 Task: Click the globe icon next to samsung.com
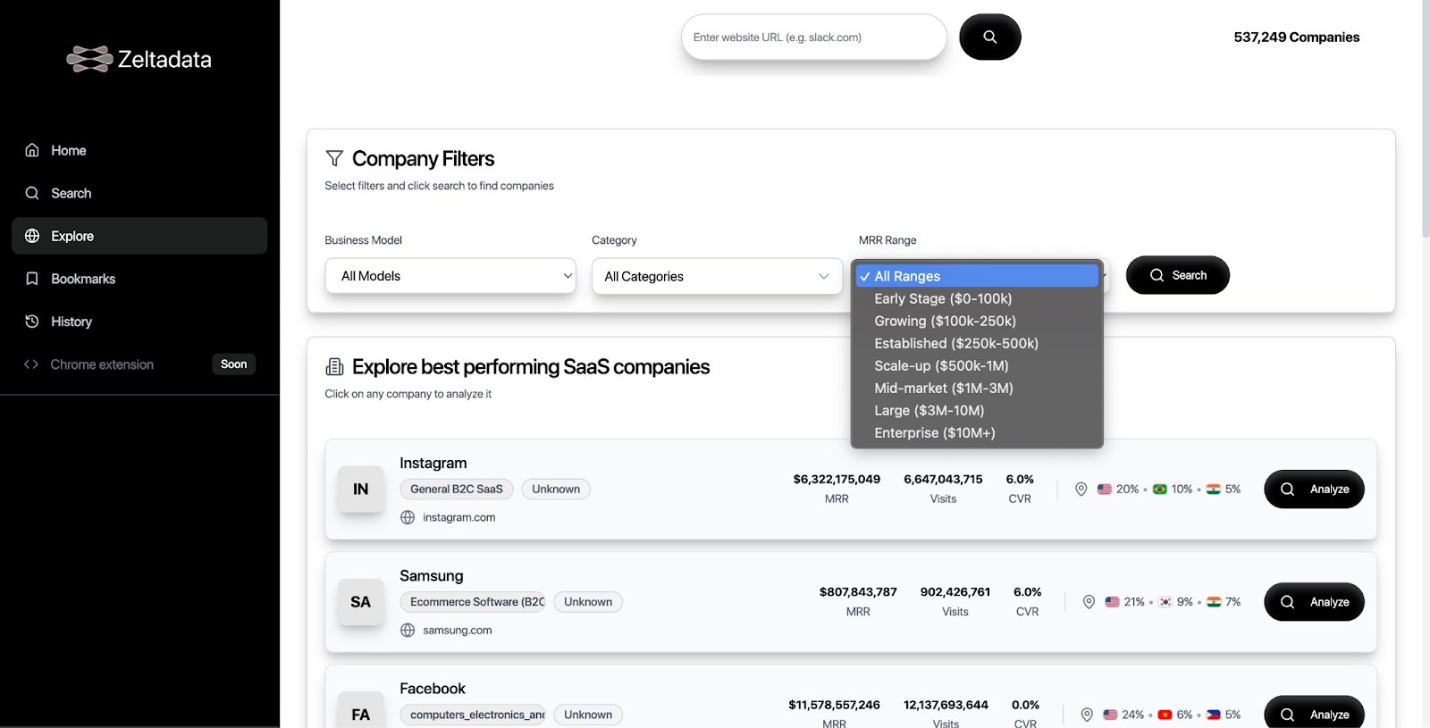point(408,630)
